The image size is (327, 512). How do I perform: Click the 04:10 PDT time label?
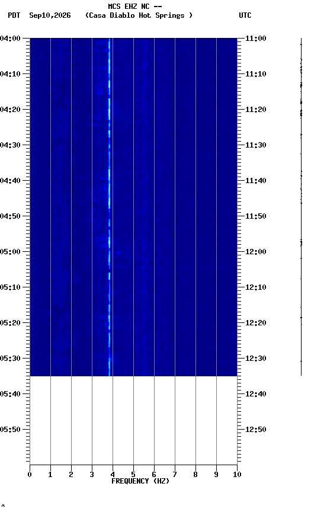coord(10,74)
